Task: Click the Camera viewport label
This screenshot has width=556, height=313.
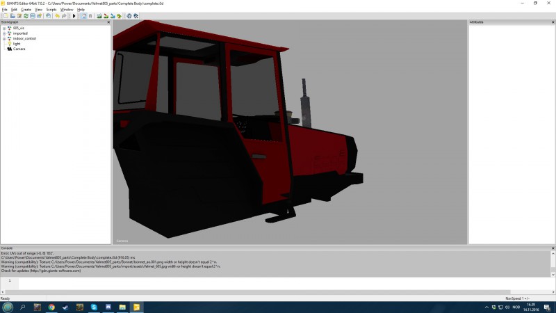Action: click(x=122, y=241)
